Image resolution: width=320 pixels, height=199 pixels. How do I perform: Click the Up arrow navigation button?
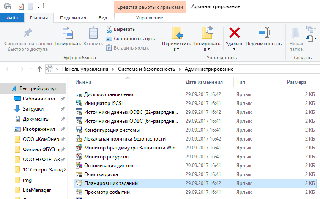[40, 69]
